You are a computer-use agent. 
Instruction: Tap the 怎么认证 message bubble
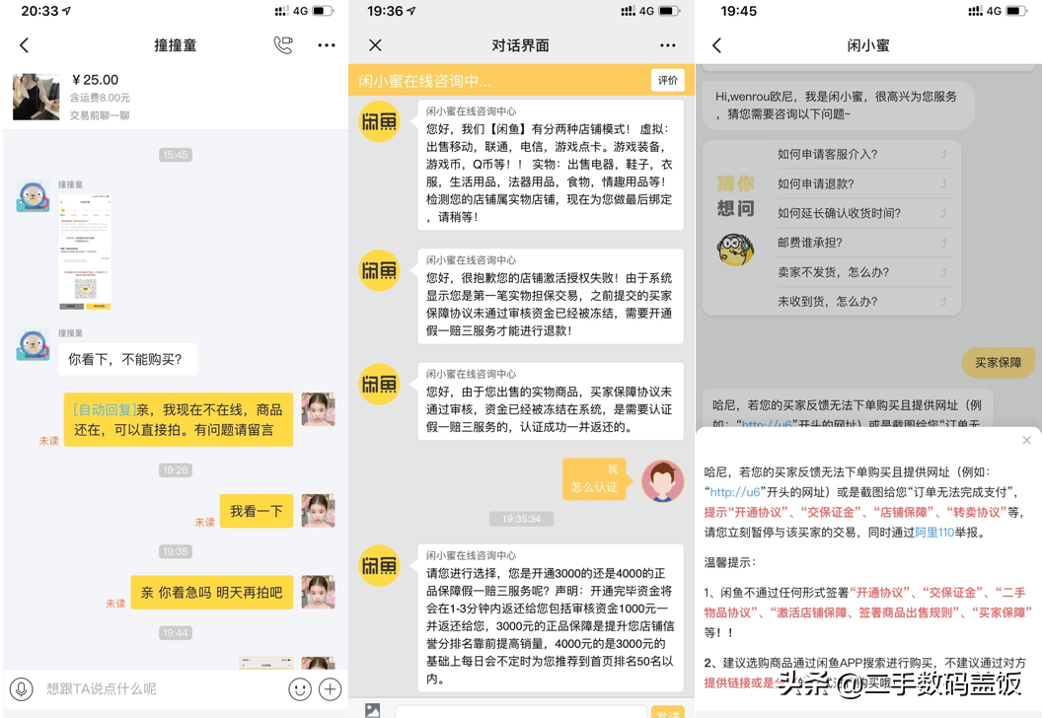click(595, 478)
